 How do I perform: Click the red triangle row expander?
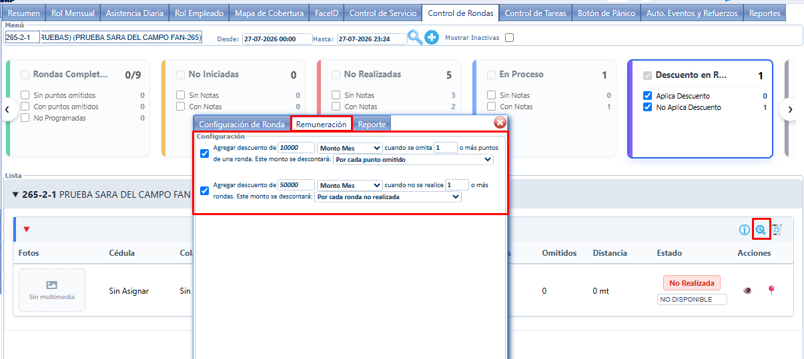tap(27, 230)
